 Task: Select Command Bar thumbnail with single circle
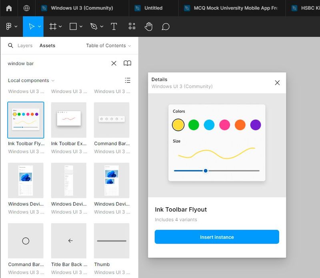26,241
